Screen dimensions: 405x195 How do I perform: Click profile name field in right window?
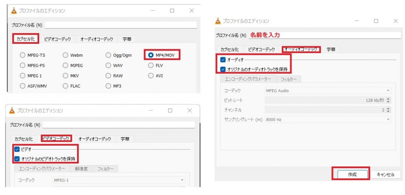tap(325, 36)
